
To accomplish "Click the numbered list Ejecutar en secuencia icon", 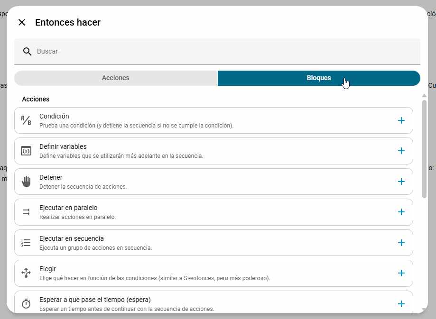I will point(26,243).
